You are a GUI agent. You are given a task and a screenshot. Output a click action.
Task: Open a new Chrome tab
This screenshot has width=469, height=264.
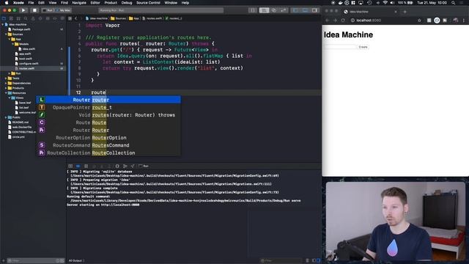click(405, 12)
